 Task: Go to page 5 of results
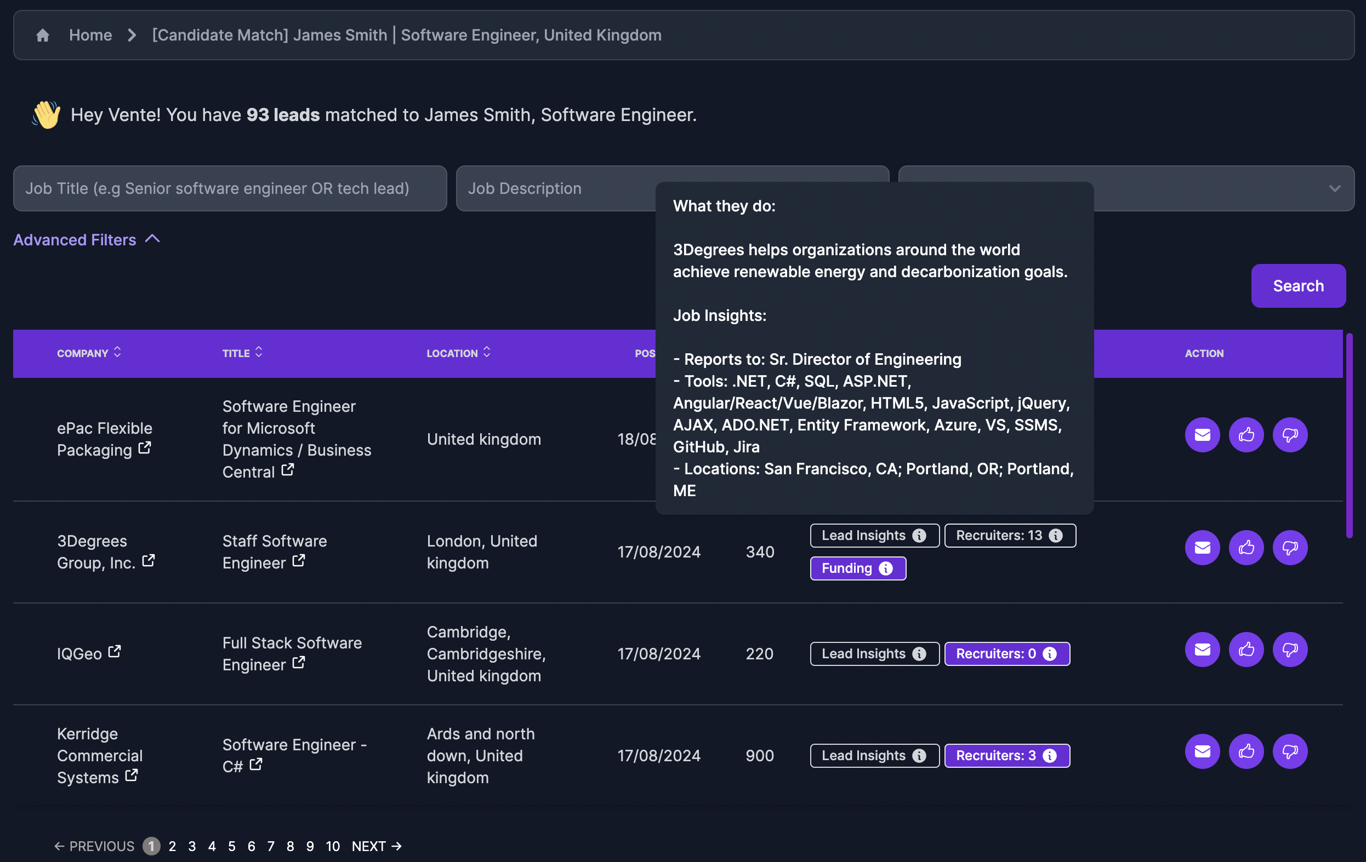pyautogui.click(x=231, y=846)
